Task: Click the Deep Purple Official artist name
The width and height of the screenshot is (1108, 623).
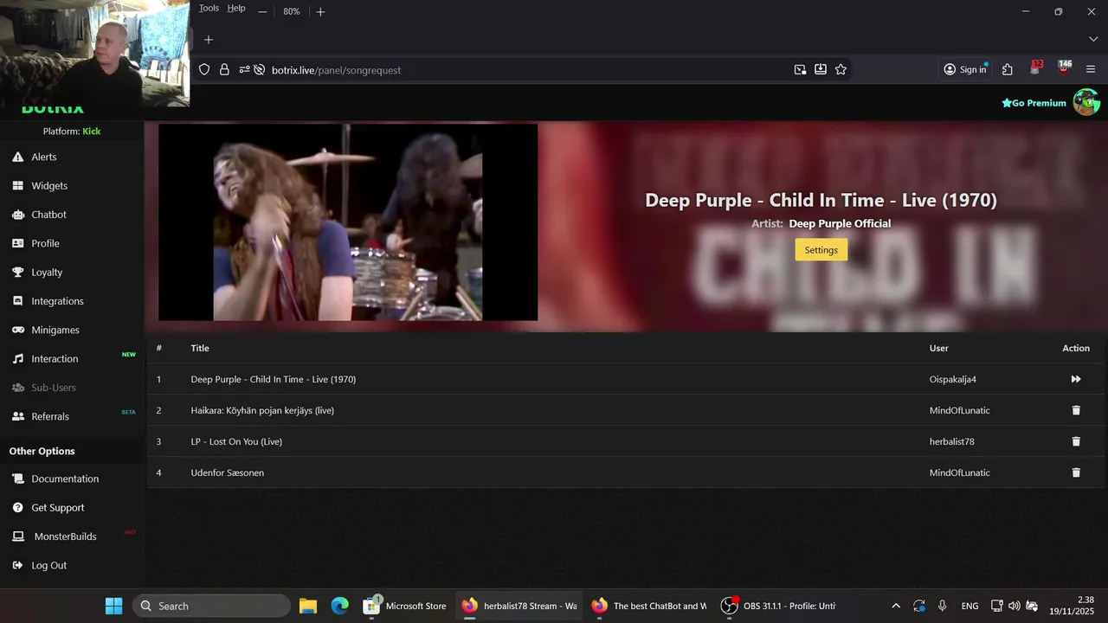Action: coord(840,223)
